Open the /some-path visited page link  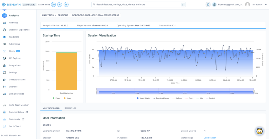210,138
